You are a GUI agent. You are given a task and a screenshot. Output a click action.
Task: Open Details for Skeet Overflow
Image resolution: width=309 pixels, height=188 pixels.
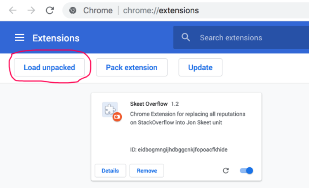click(111, 171)
